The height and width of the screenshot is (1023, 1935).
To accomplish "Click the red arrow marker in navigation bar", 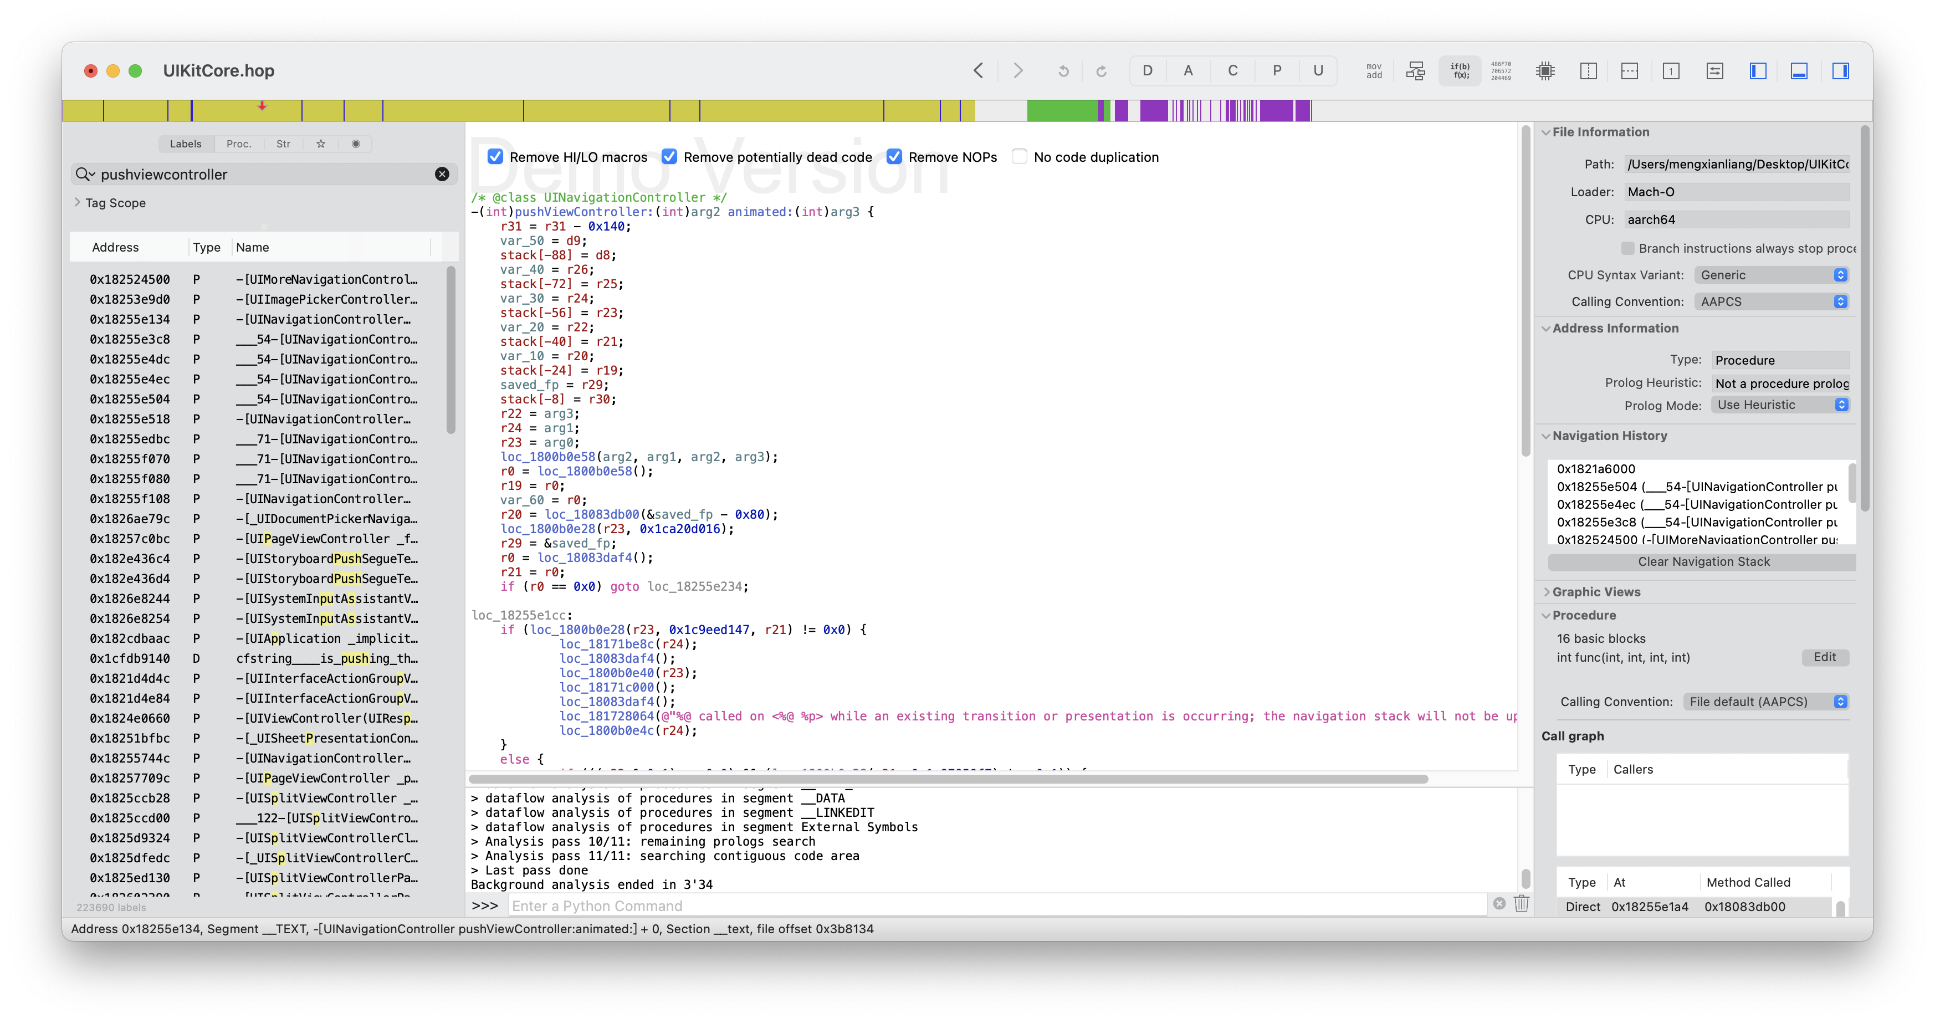I will [262, 106].
